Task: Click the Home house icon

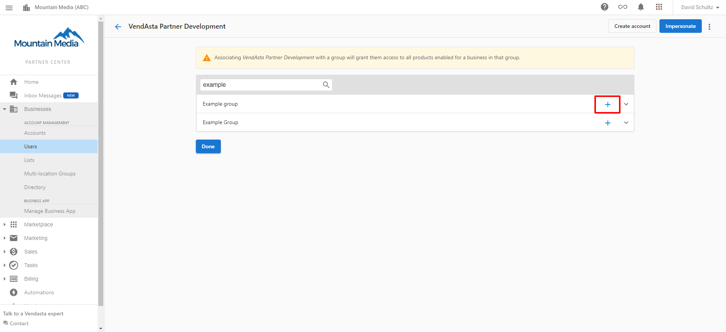Action: coord(14,82)
